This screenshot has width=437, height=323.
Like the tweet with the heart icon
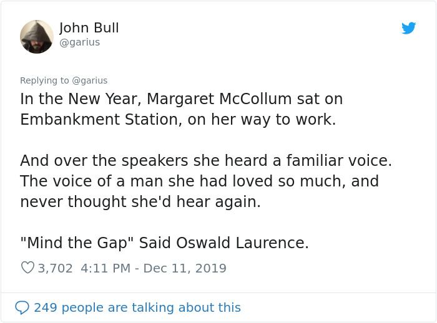(27, 268)
